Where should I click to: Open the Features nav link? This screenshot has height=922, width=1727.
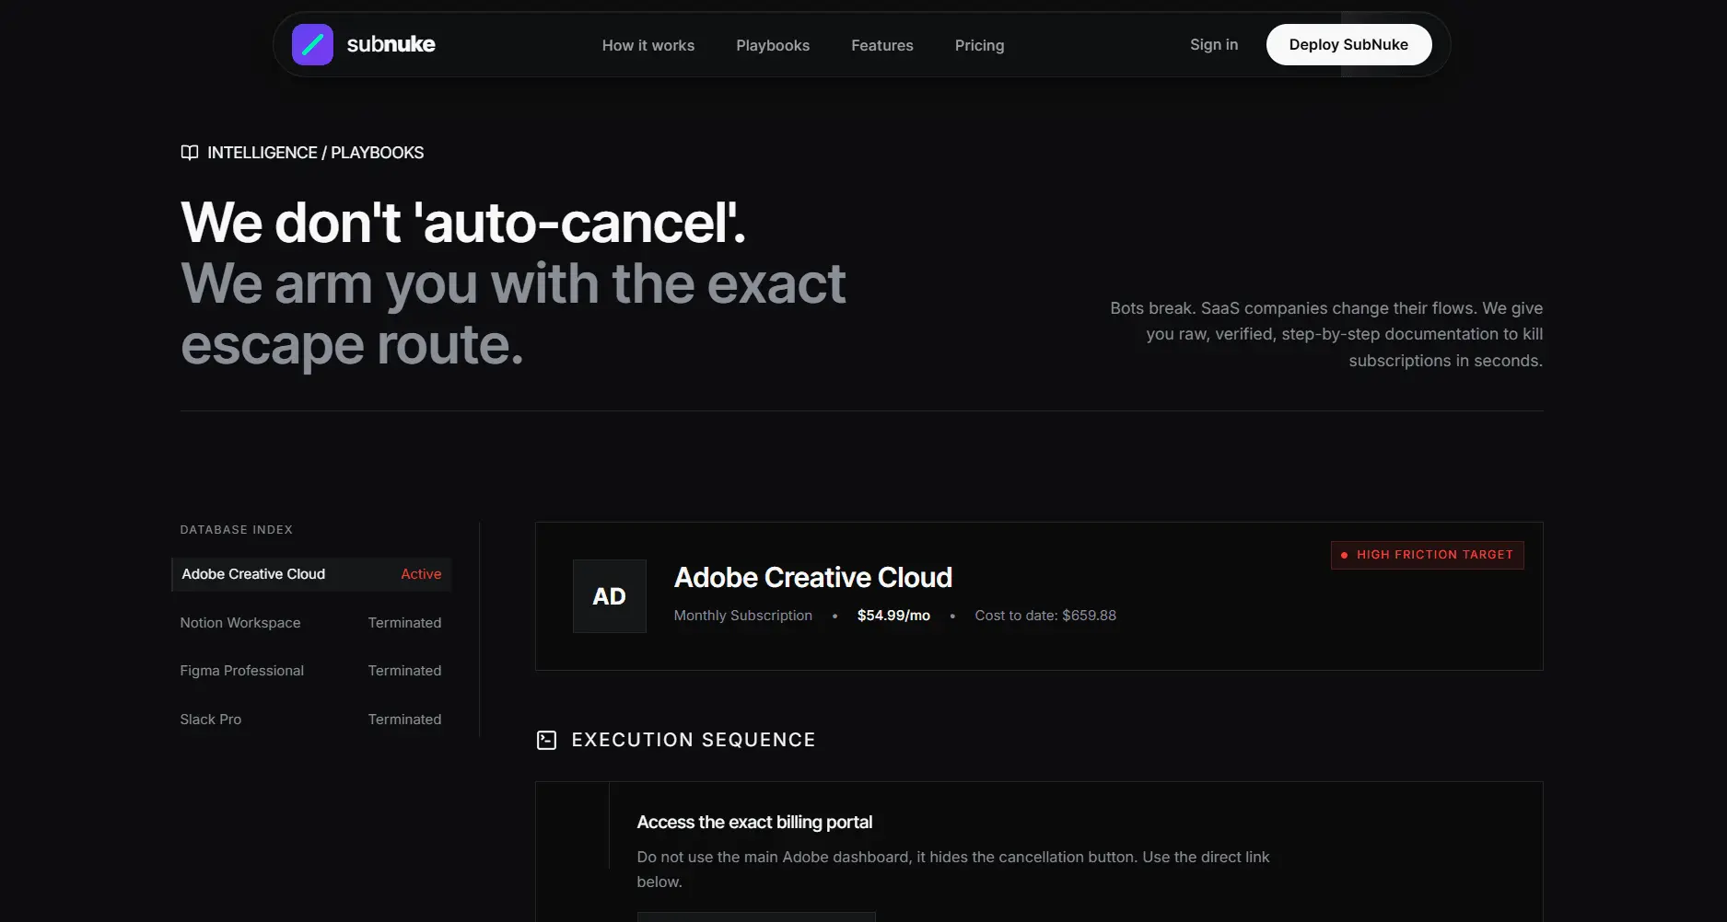(882, 45)
